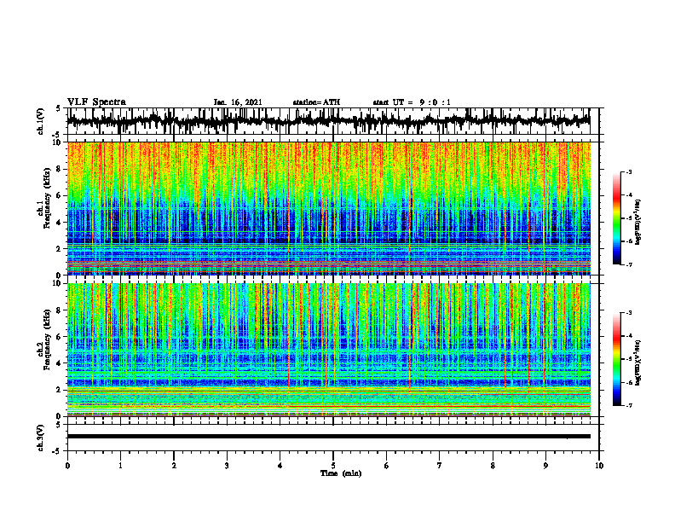Click the ch.1 spectrogram color bar
Image resolution: width=675 pixels, height=522 pixels.
pyautogui.click(x=617, y=218)
